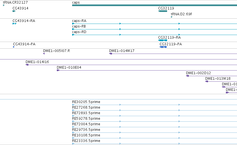Click the RE72893.5prime start arrow

[73, 116]
